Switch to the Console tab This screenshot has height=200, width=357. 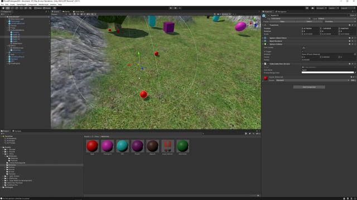pyautogui.click(x=17, y=131)
